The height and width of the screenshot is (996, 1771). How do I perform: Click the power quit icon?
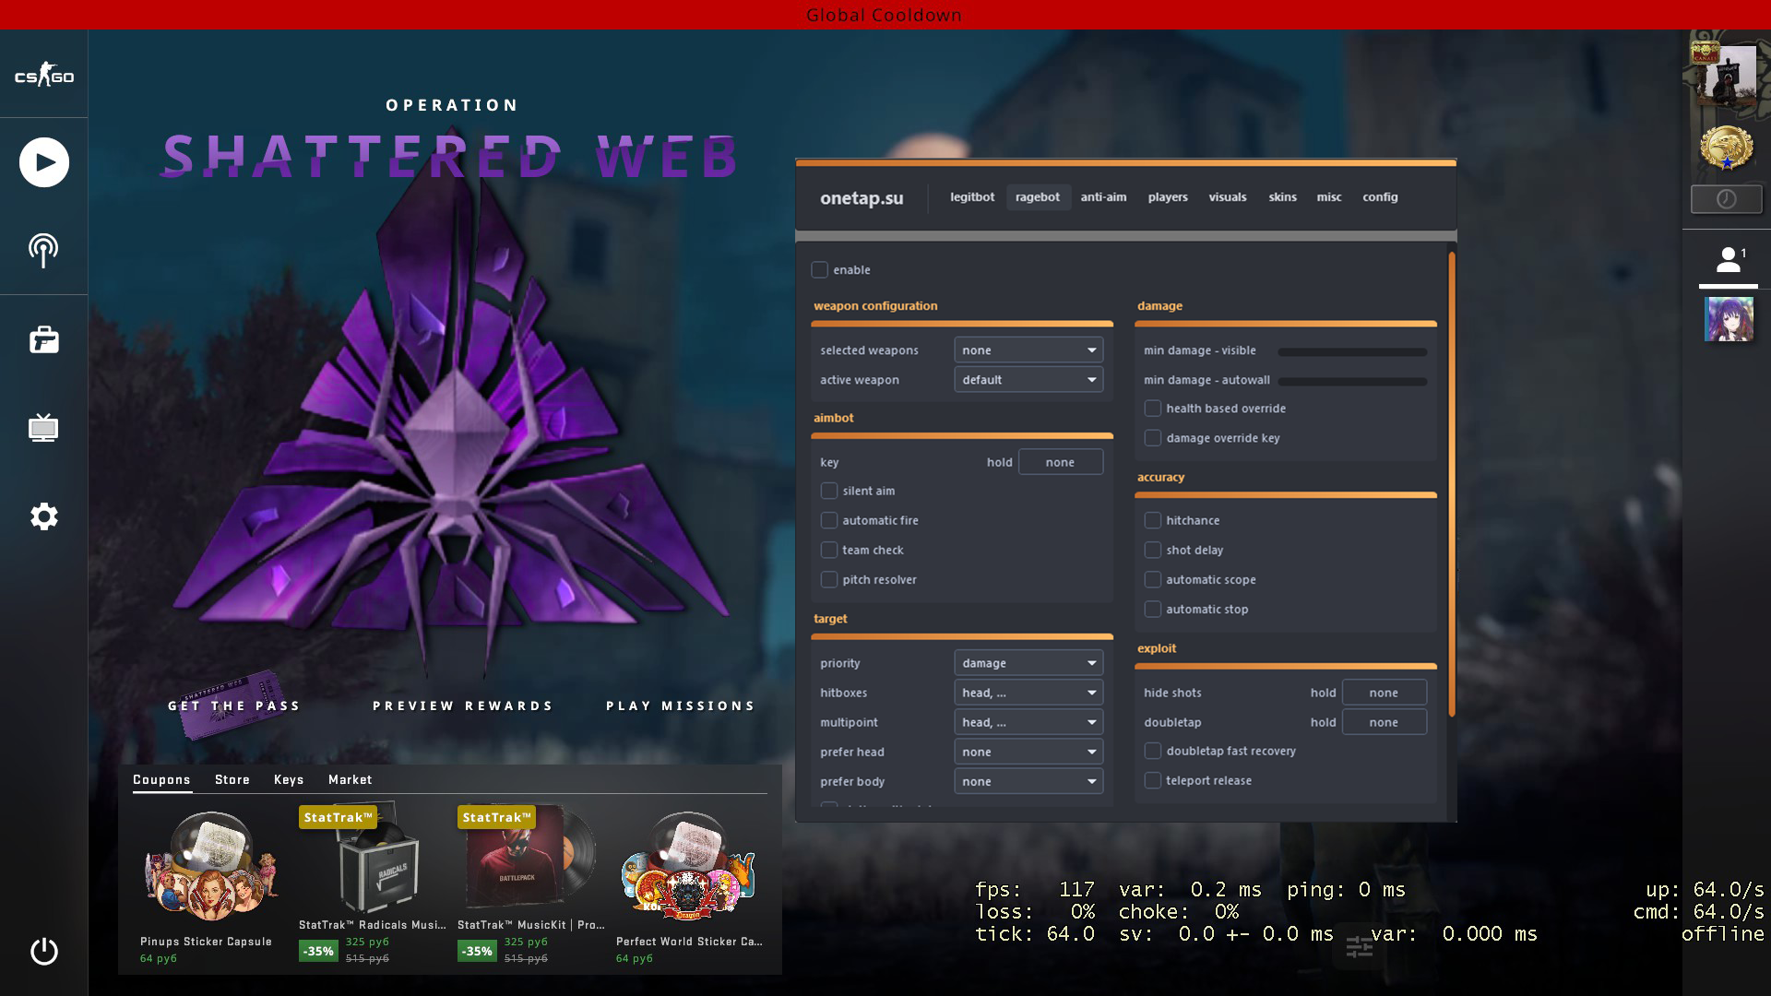click(x=44, y=951)
